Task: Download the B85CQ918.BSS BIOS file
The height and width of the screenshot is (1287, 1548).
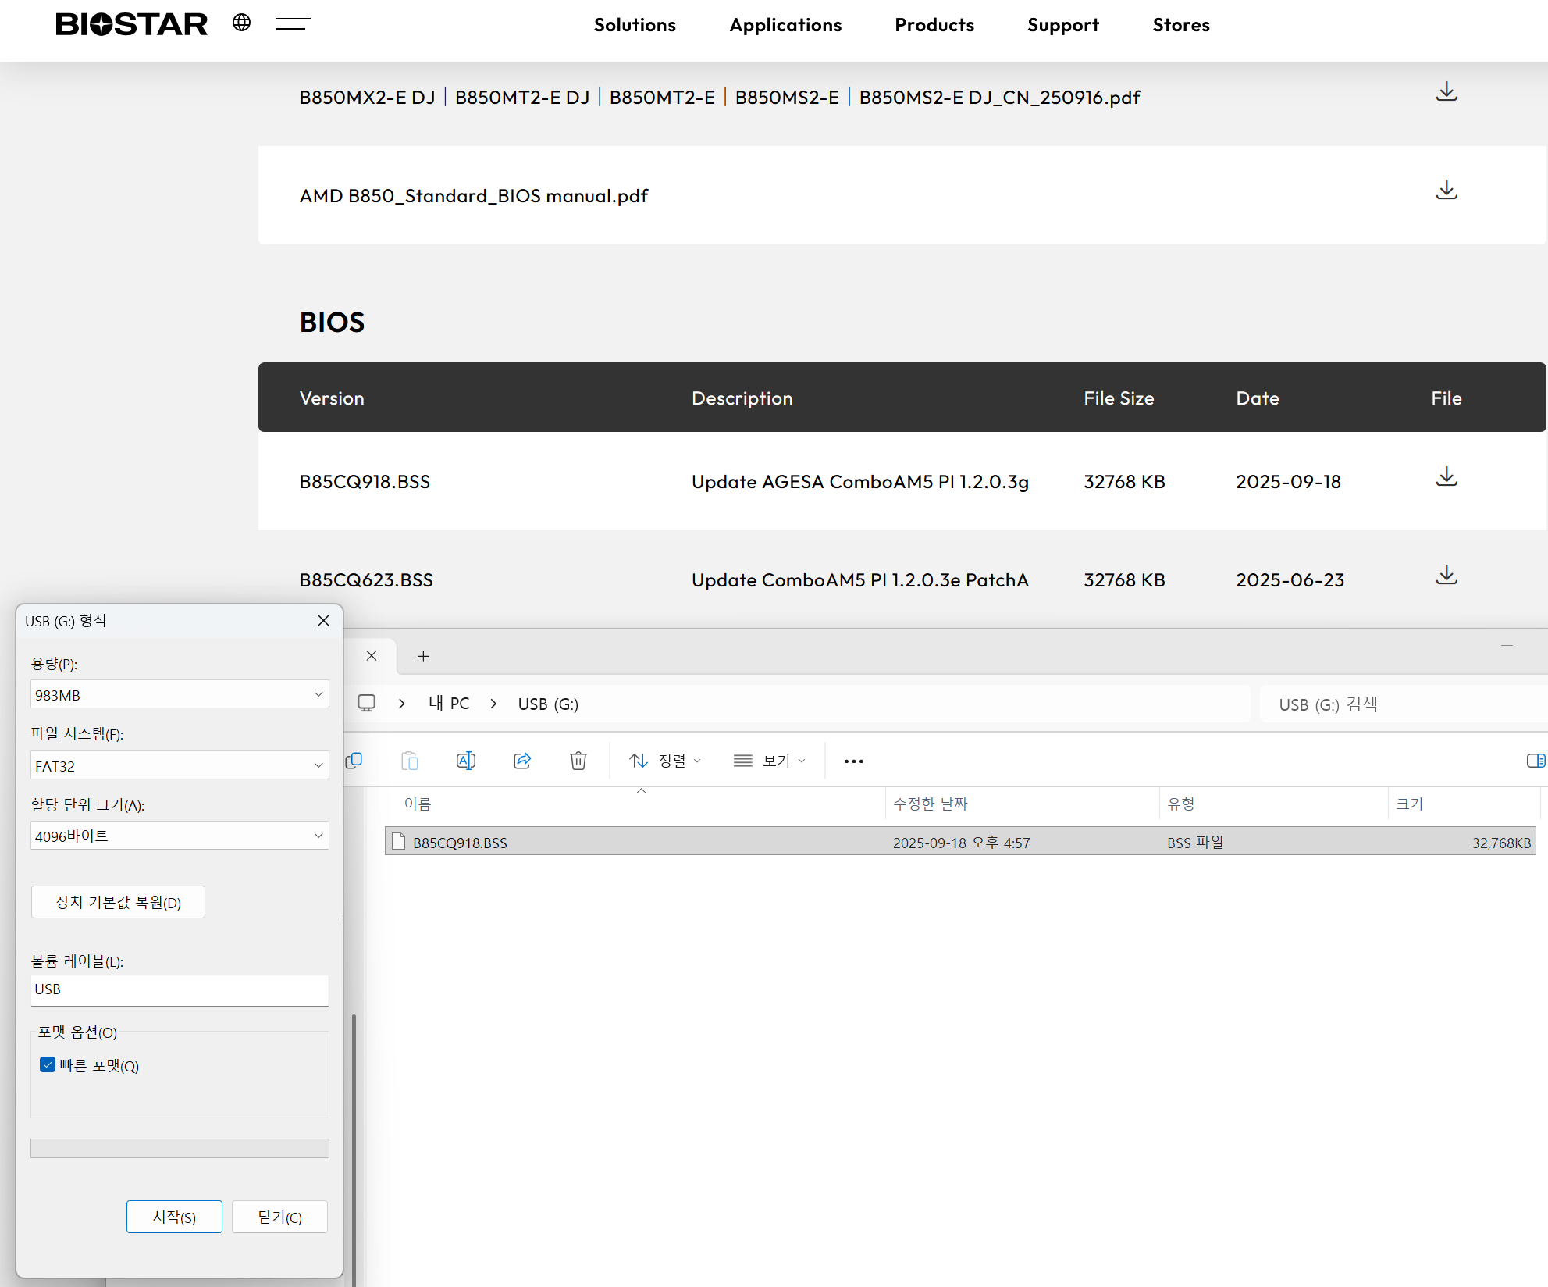Action: click(1447, 477)
